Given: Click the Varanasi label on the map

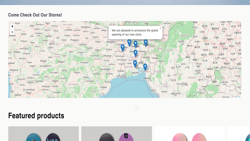Looking at the screenshot, I should [x=83, y=44].
